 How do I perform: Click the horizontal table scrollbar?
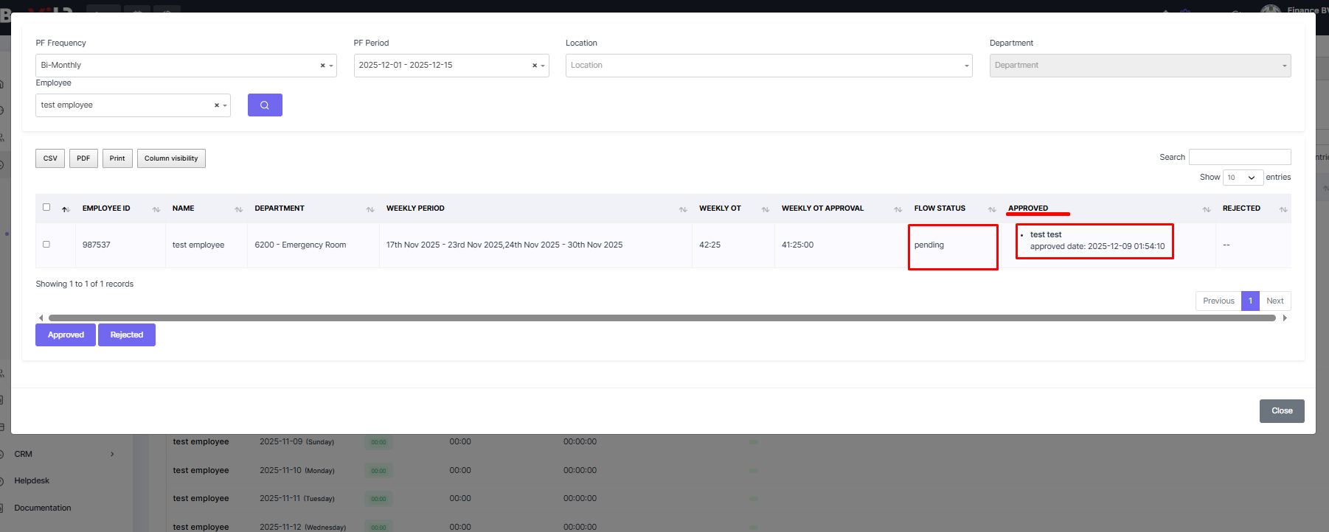click(x=662, y=318)
